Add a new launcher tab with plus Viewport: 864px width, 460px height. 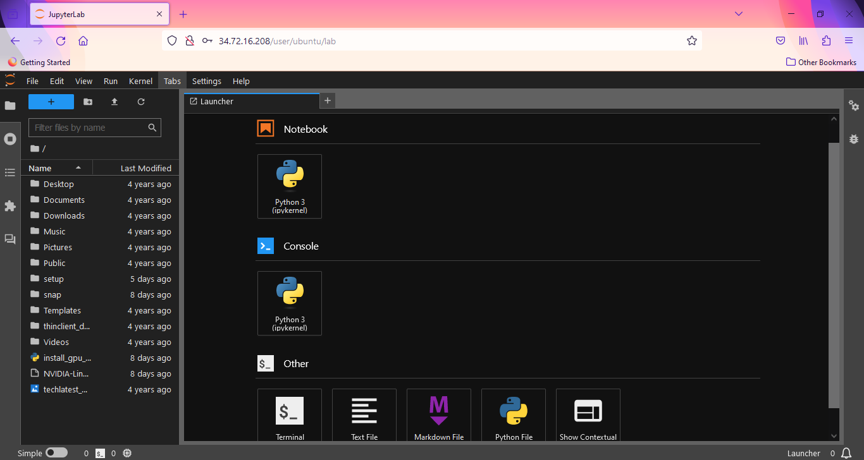[x=328, y=100]
